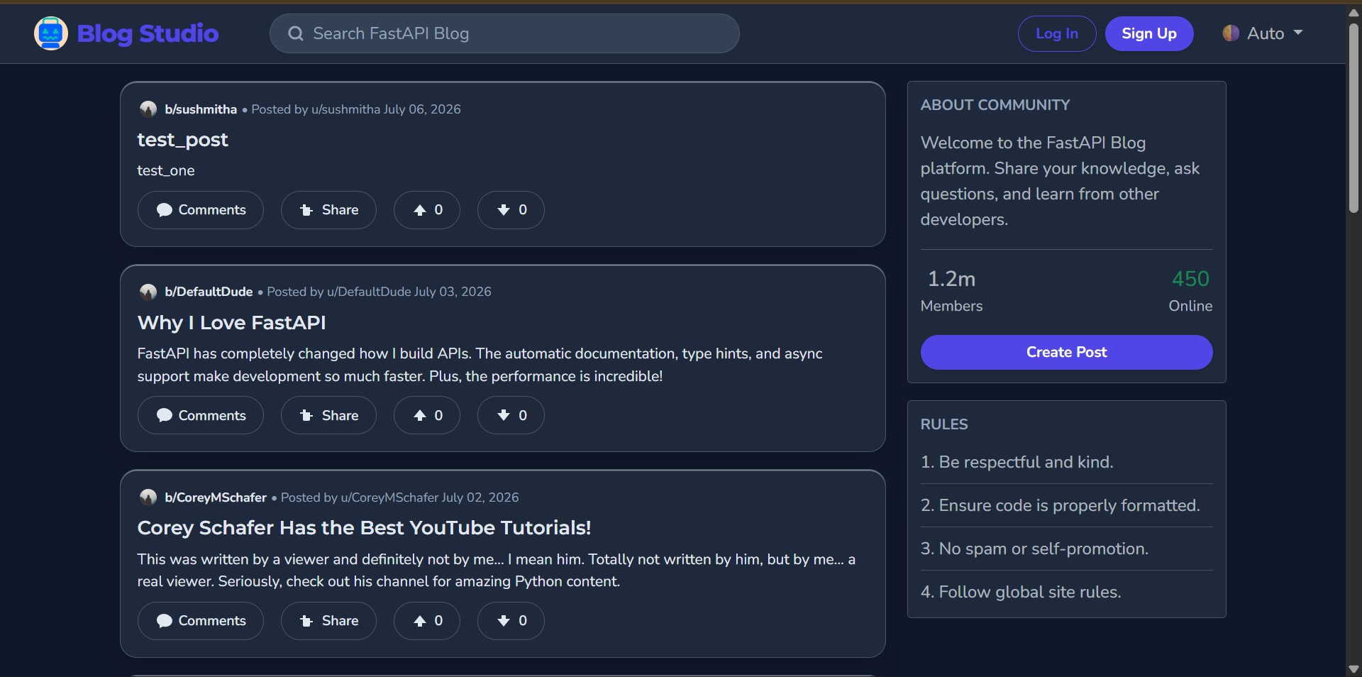Click '1.2m' members count
Image resolution: width=1362 pixels, height=677 pixels.
pos(951,279)
